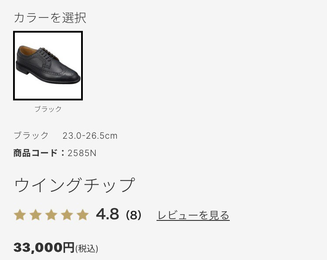Click the カラーを選択 heading

click(50, 18)
